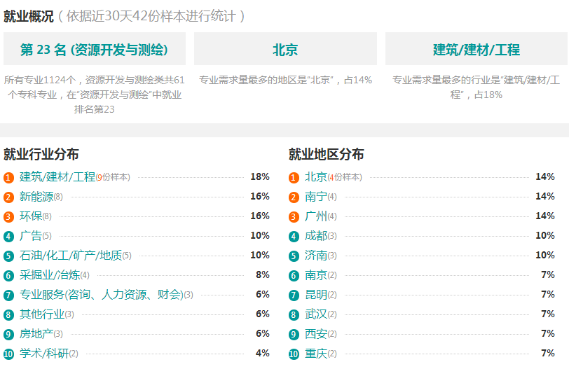Open the 学术/科研 industry link
Viewport: 569px width, 369px height.
[x=44, y=353]
